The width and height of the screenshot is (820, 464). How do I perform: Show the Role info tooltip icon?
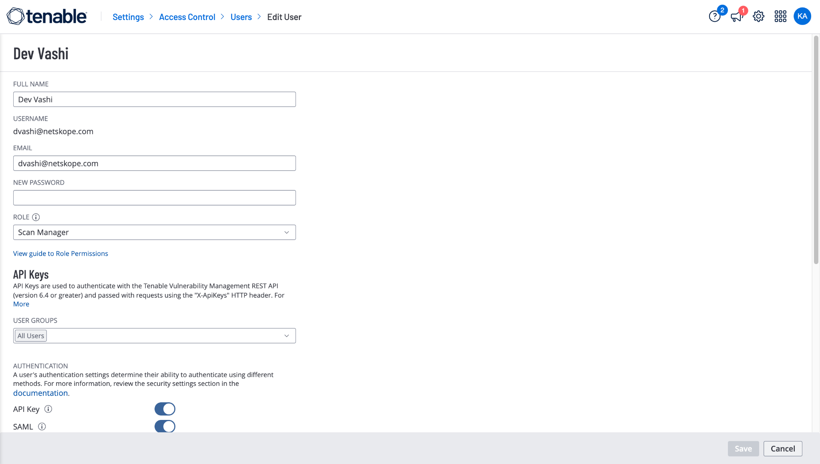point(36,217)
